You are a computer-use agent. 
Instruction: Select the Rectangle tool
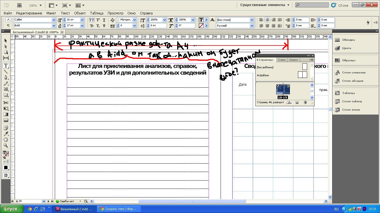pos(6,95)
